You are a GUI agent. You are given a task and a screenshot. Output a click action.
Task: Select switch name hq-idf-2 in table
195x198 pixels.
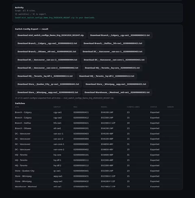coord(57,166)
